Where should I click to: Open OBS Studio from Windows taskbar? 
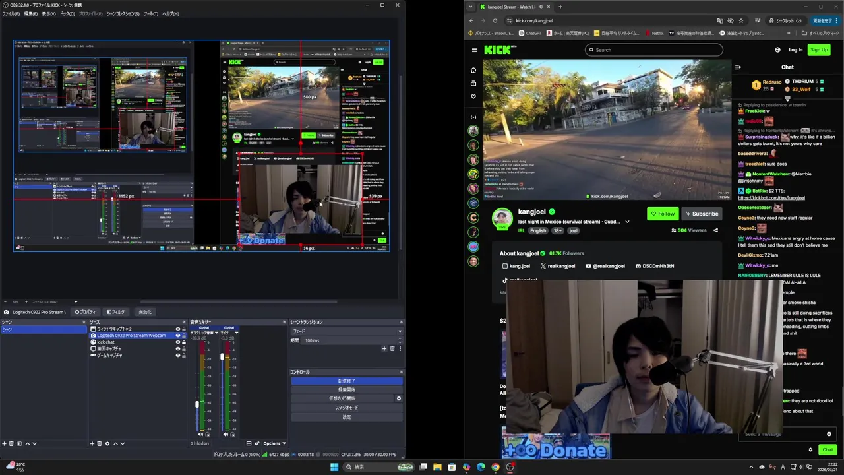tap(510, 467)
